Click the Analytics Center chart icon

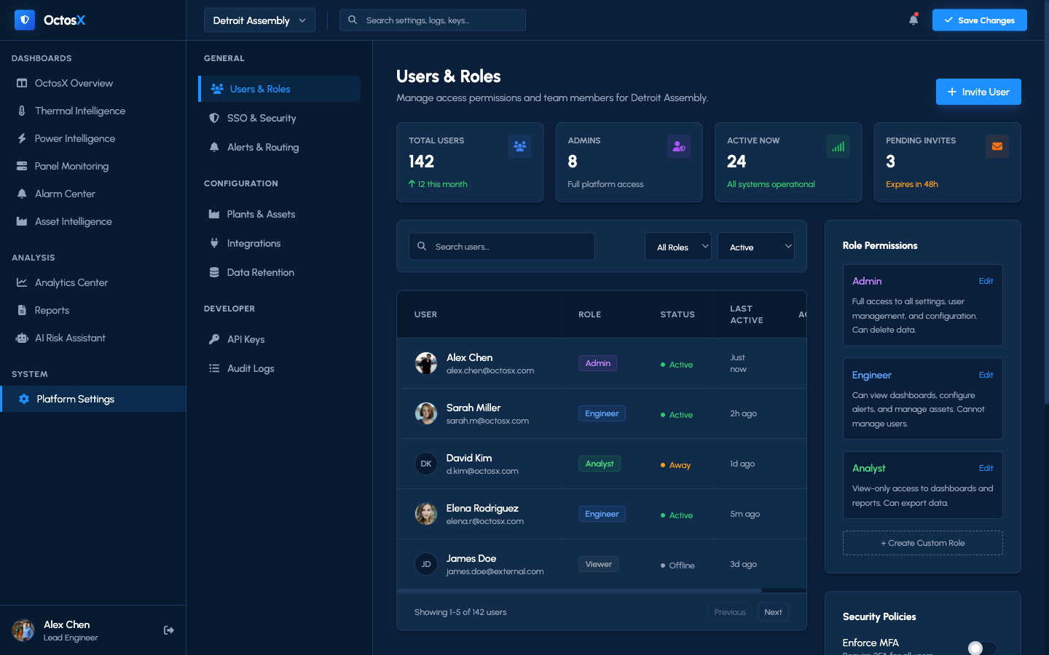point(22,282)
